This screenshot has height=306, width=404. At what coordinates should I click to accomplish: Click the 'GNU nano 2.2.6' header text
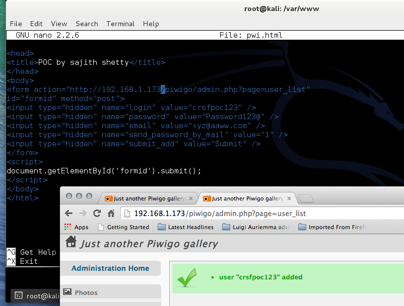tap(47, 35)
